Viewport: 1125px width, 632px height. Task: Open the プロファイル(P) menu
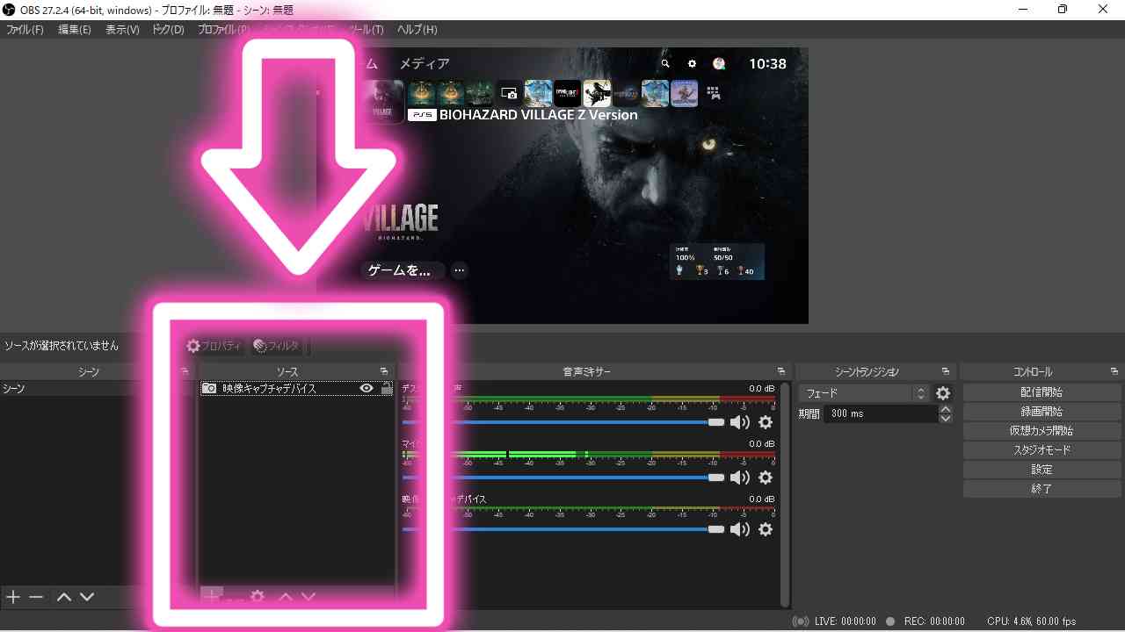(x=224, y=29)
